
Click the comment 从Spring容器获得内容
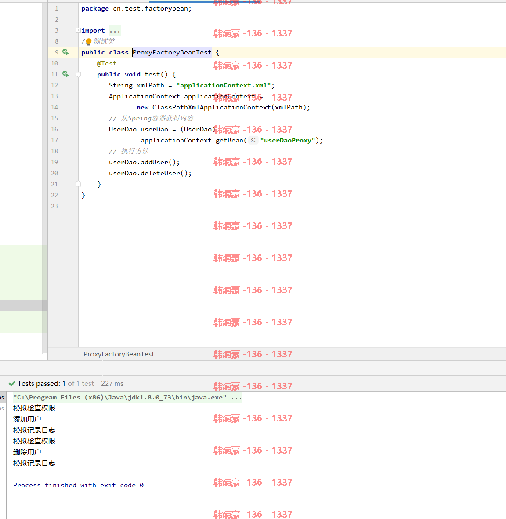pyautogui.click(x=151, y=118)
